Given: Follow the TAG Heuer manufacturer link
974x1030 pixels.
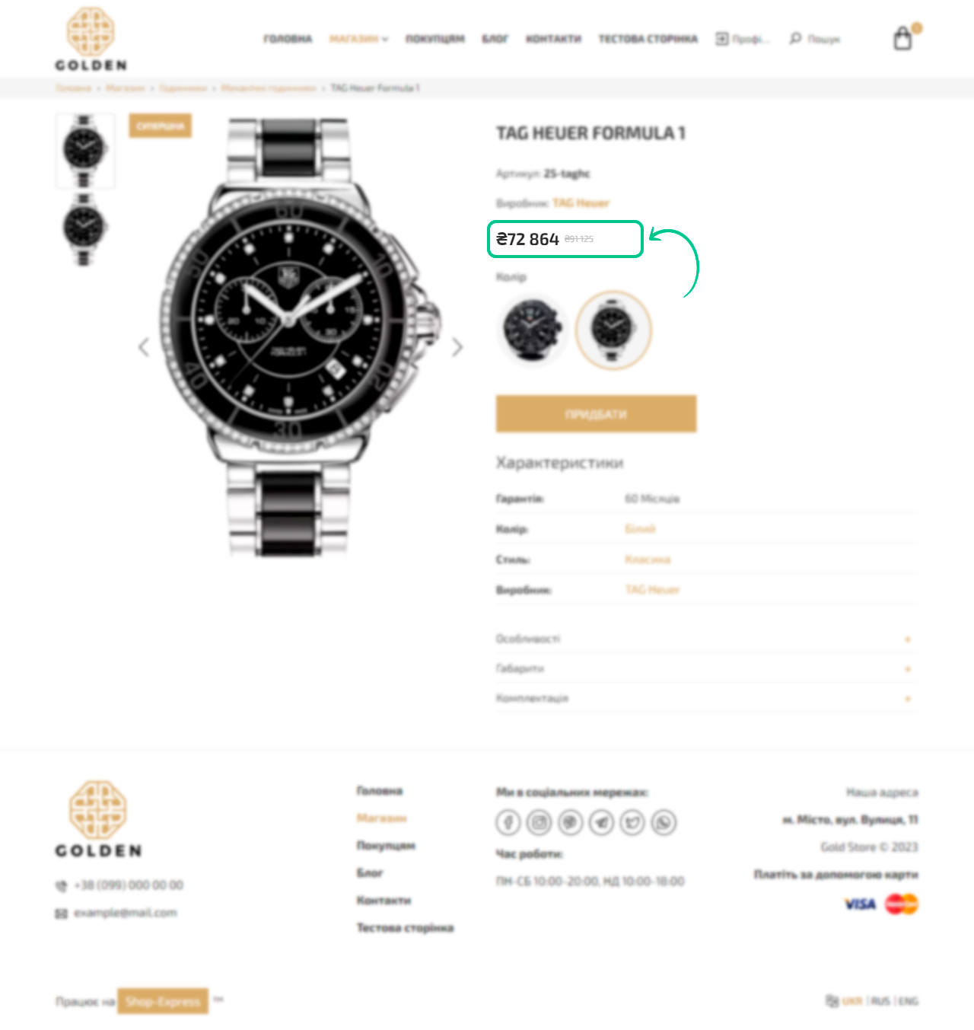Looking at the screenshot, I should [581, 203].
